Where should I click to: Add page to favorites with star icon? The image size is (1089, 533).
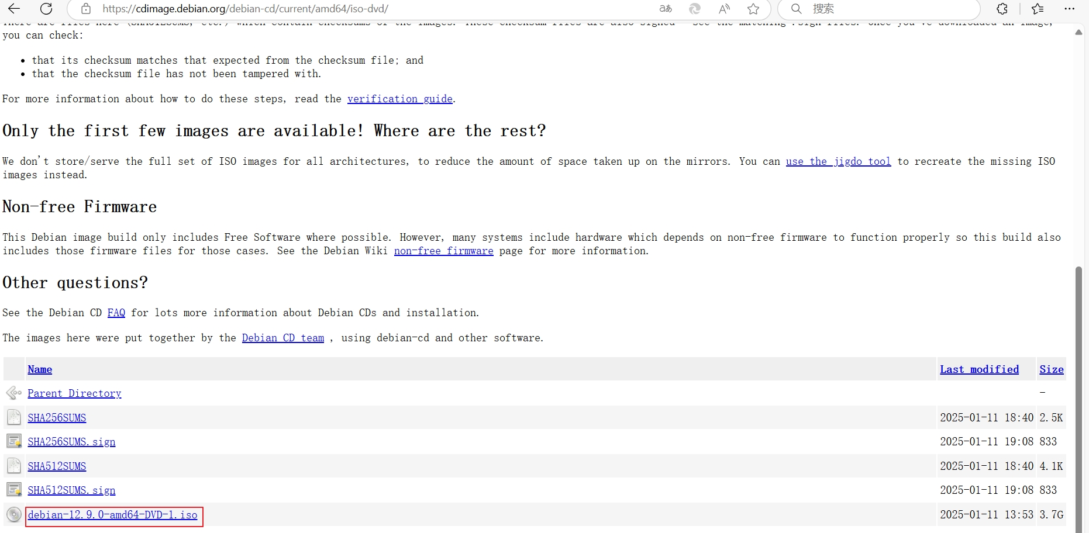tap(753, 9)
